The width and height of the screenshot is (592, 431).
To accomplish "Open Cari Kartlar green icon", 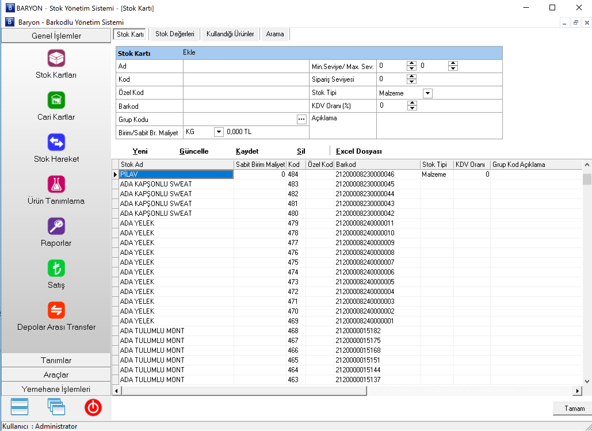I will click(56, 100).
